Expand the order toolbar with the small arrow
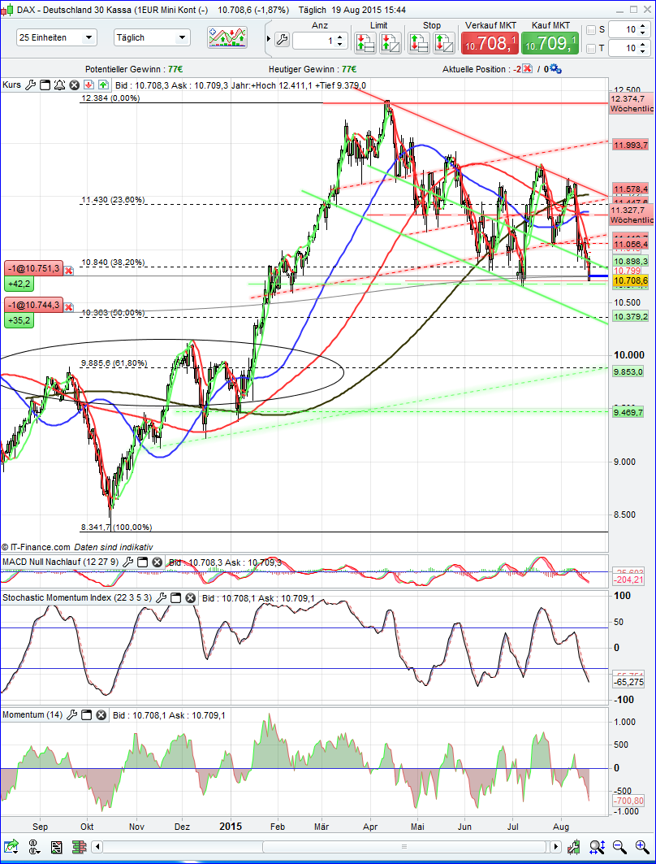This screenshot has width=656, height=864. coord(268,37)
